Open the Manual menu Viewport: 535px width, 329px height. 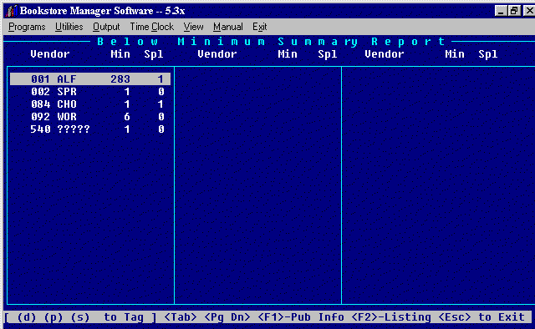(228, 27)
